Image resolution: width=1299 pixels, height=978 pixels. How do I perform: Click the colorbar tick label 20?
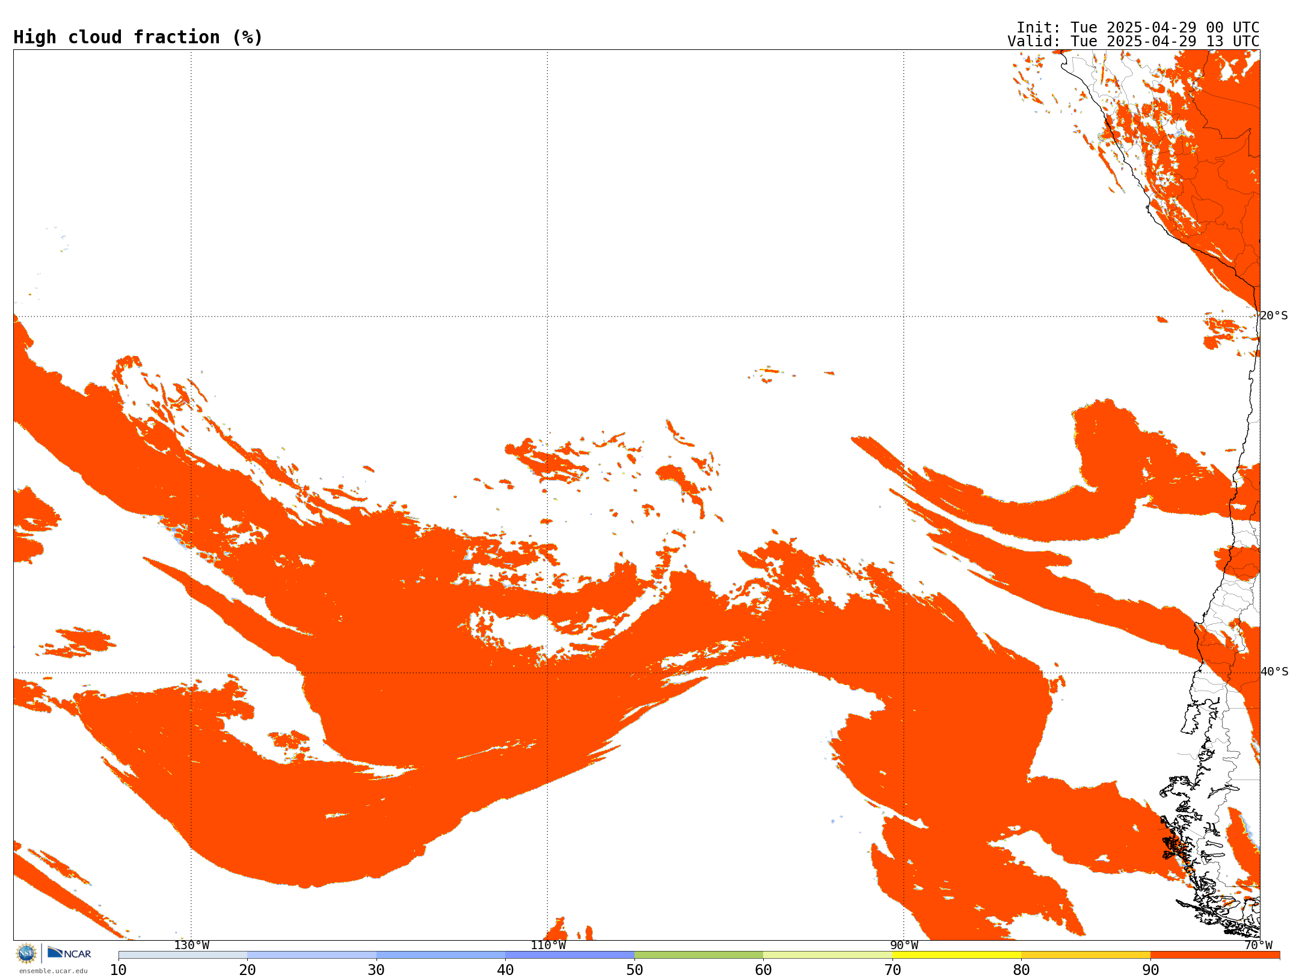pyautogui.click(x=247, y=970)
